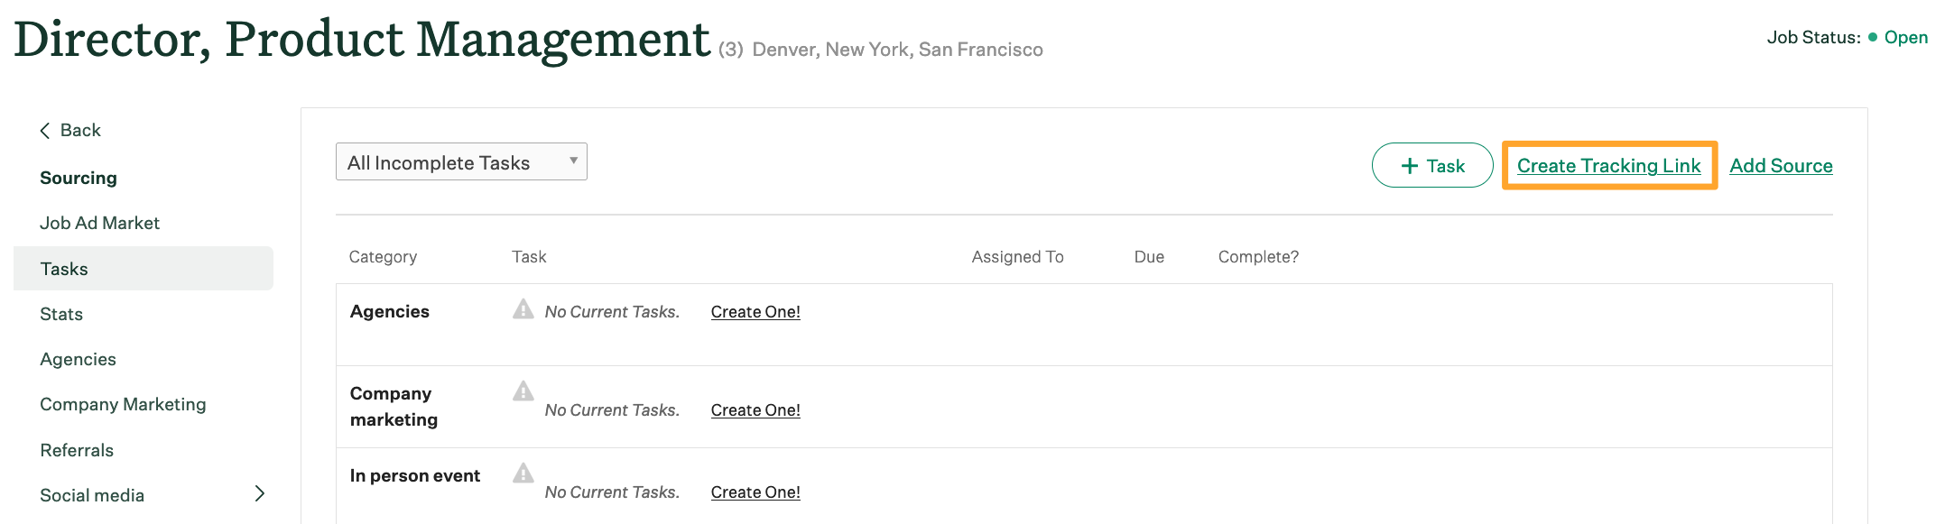Click Add Source
The width and height of the screenshot is (1945, 524).
[1780, 165]
